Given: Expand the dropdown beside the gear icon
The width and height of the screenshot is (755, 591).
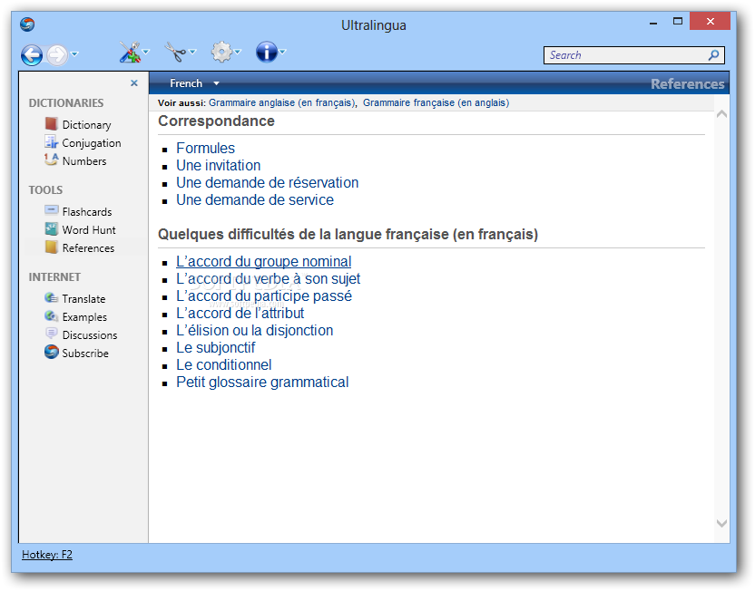Looking at the screenshot, I should 238,52.
